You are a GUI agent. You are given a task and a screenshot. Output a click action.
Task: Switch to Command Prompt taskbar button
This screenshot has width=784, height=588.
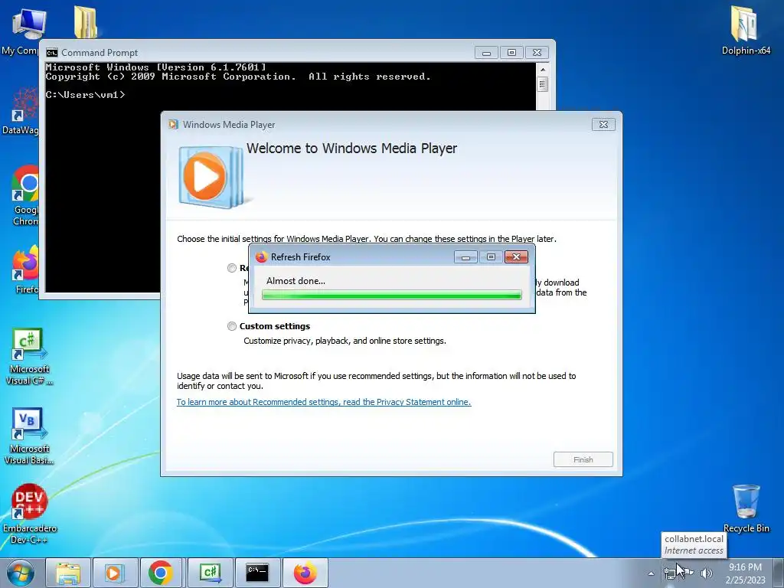257,573
